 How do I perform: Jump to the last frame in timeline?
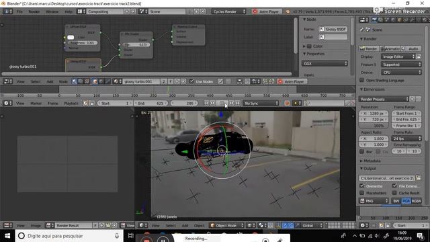point(237,103)
